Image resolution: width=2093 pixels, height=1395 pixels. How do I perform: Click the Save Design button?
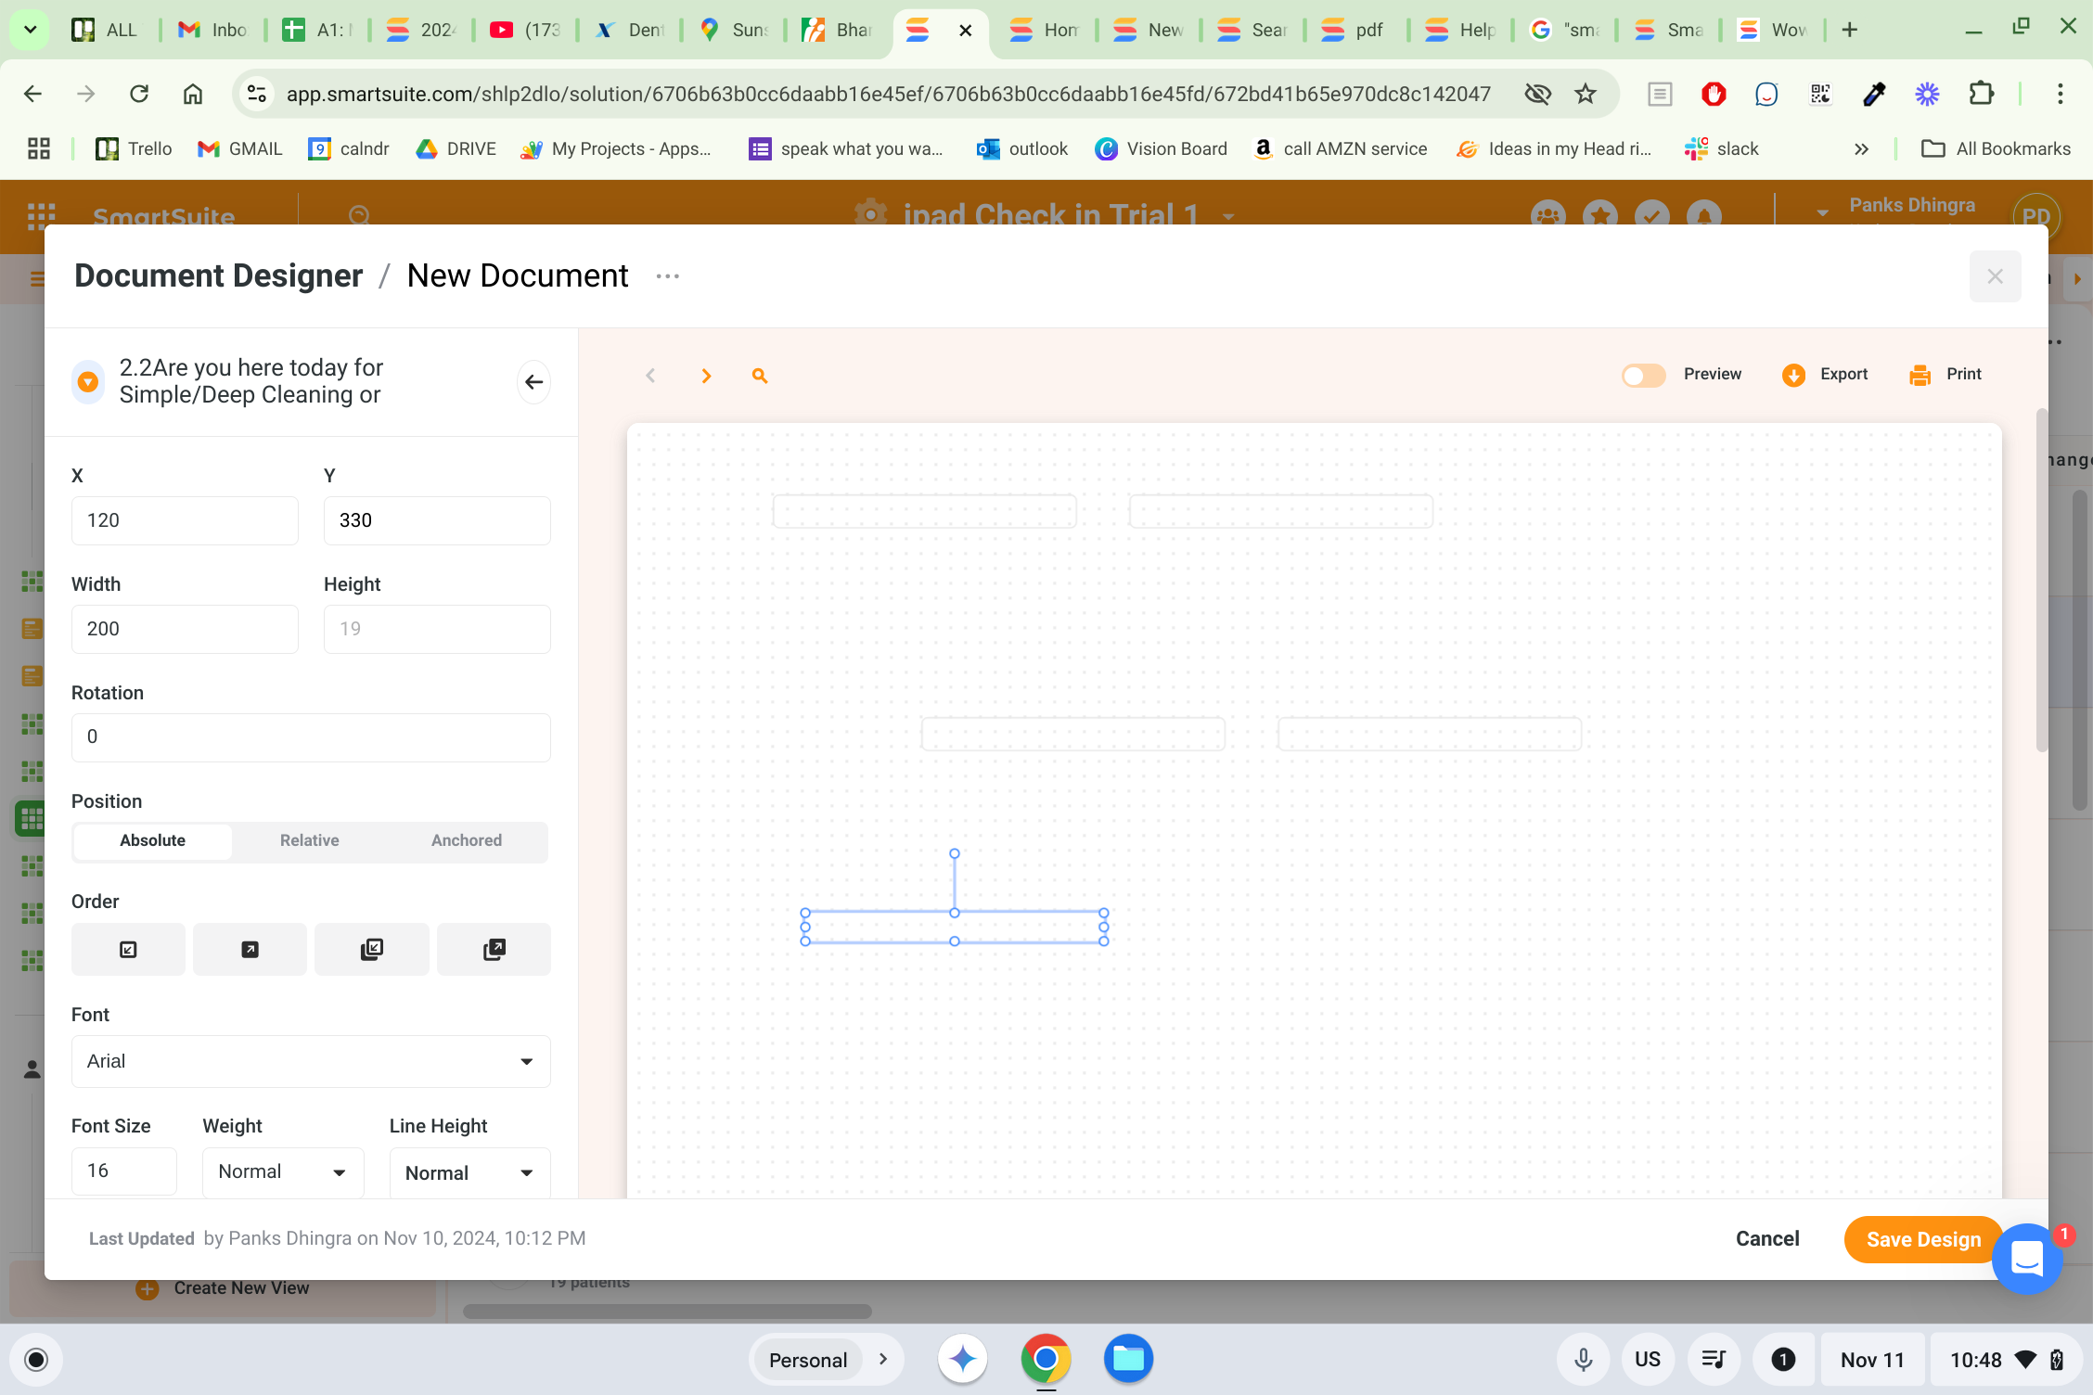tap(1922, 1239)
